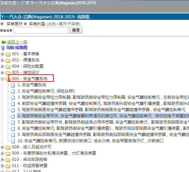Open 001 - 基本装备 folder label
Screen dimensions: 189x172
pyautogui.click(x=26, y=54)
